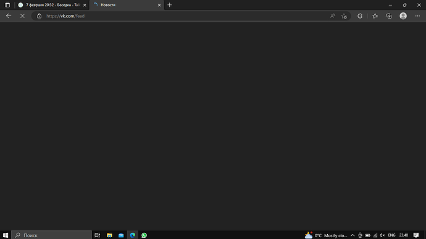The image size is (426, 239).
Task: Add this page to favorites
Action: 345,16
